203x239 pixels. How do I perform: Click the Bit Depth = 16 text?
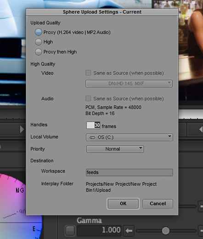pyautogui.click(x=100, y=114)
